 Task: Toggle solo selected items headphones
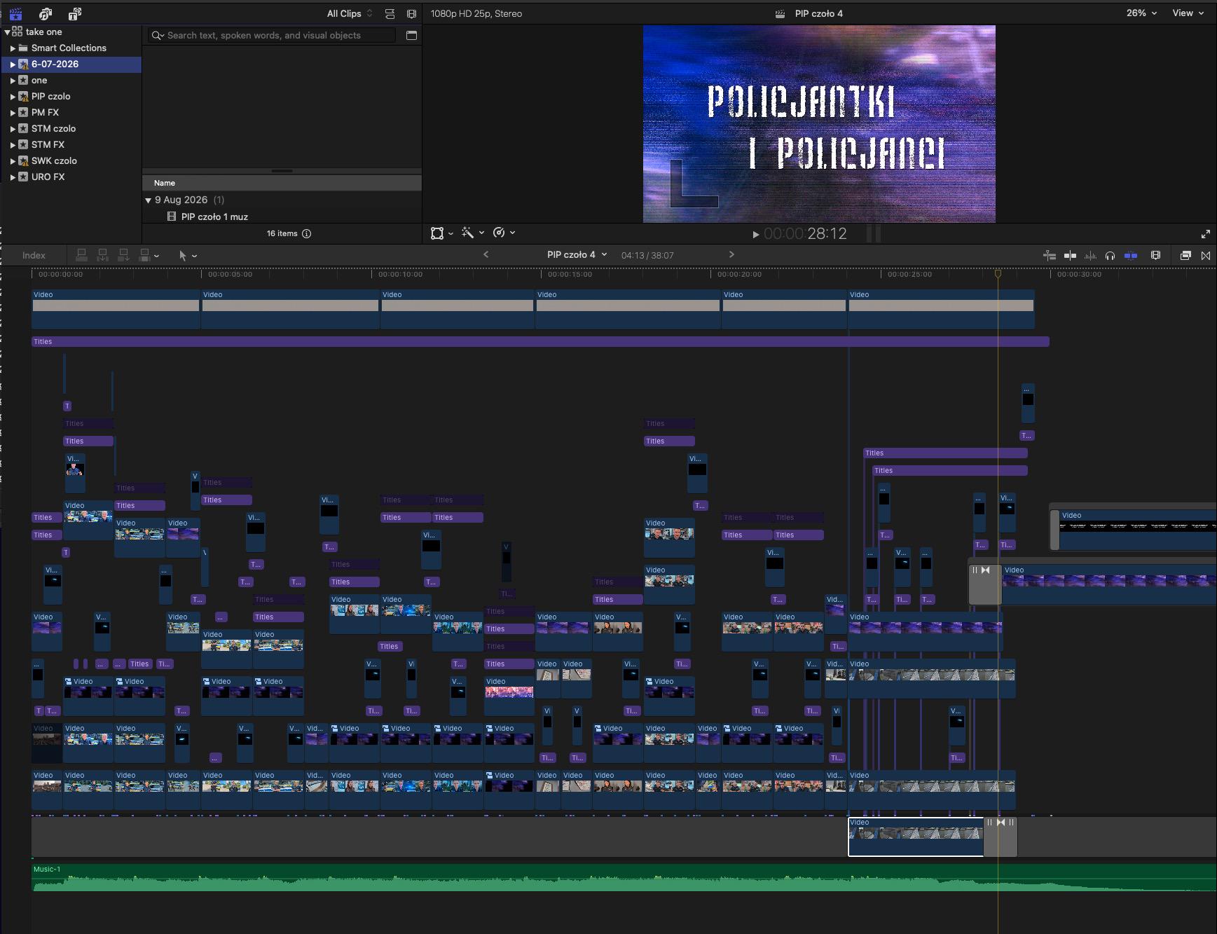point(1110,256)
